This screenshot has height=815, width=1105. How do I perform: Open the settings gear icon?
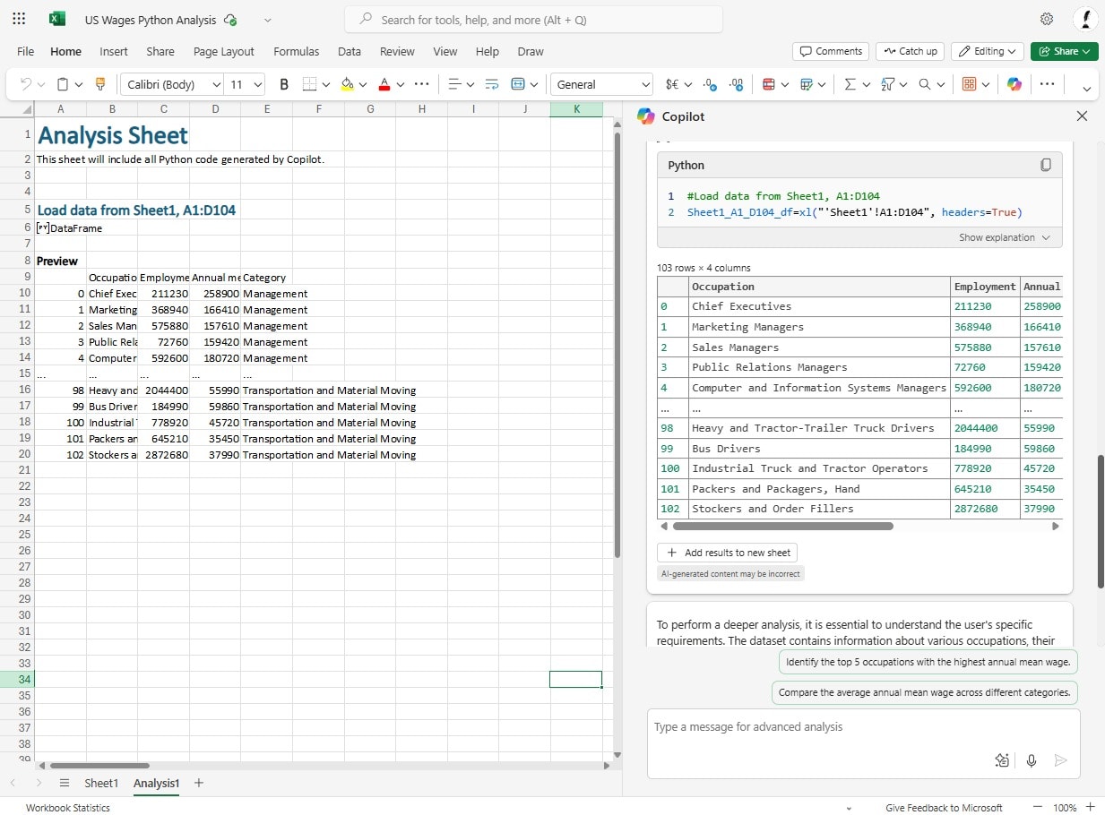(x=1046, y=19)
